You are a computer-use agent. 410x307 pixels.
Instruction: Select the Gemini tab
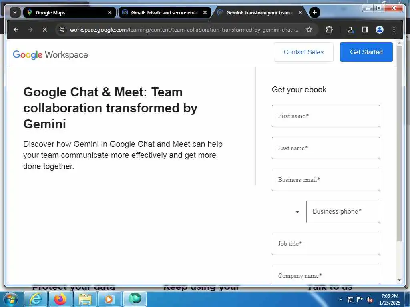[x=260, y=12]
